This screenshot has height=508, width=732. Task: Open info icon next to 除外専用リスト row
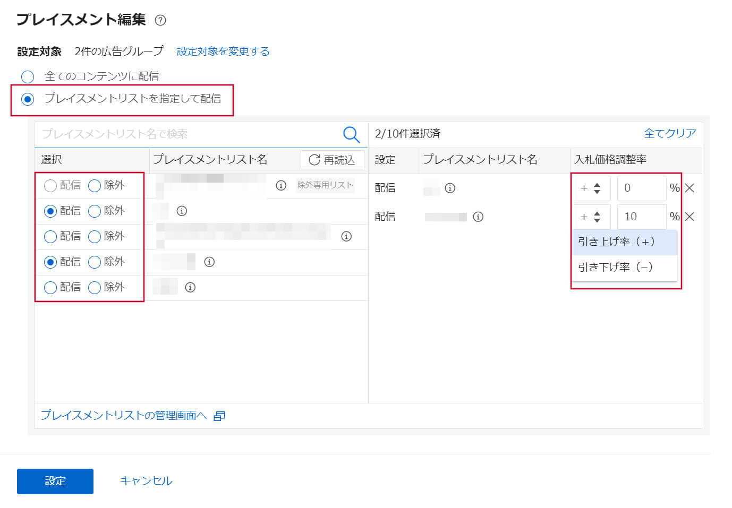click(281, 185)
